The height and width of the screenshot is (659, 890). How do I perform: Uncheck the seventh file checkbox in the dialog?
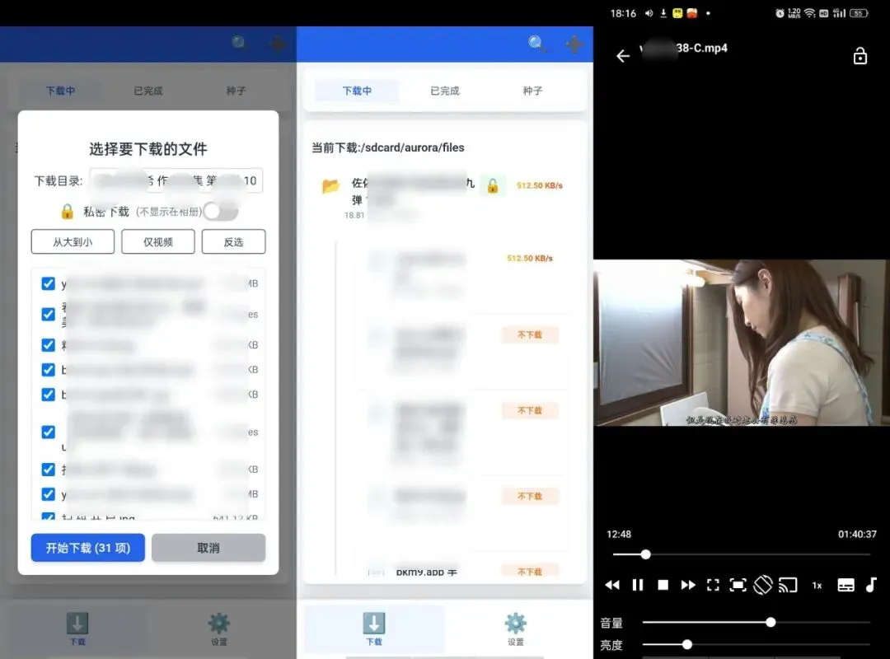49,469
